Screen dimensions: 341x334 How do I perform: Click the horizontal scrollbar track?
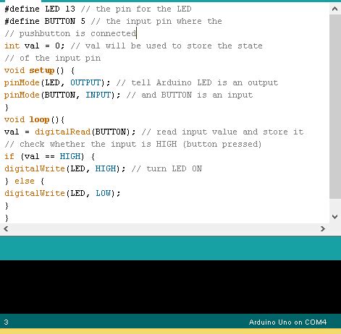[x=164, y=228]
